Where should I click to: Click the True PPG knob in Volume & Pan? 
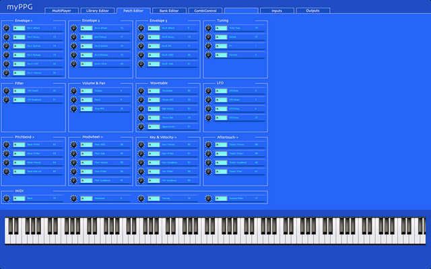[73, 109]
